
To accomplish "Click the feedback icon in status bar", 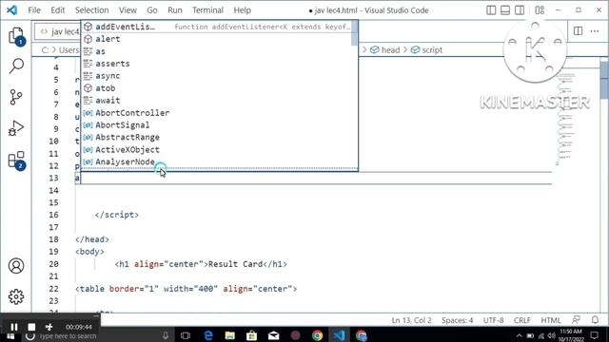I will point(576,320).
